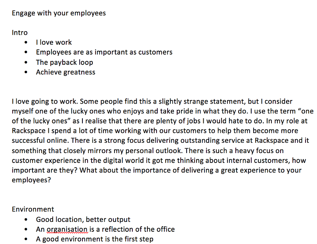Click the bullet 'I love work'
Viewport: 317px width, 244px height.
(54, 42)
